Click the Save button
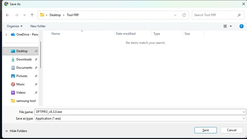The image size is (247, 139). tap(206, 130)
